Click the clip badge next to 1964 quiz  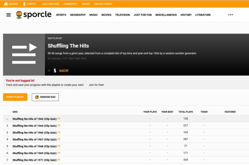tap(59, 126)
